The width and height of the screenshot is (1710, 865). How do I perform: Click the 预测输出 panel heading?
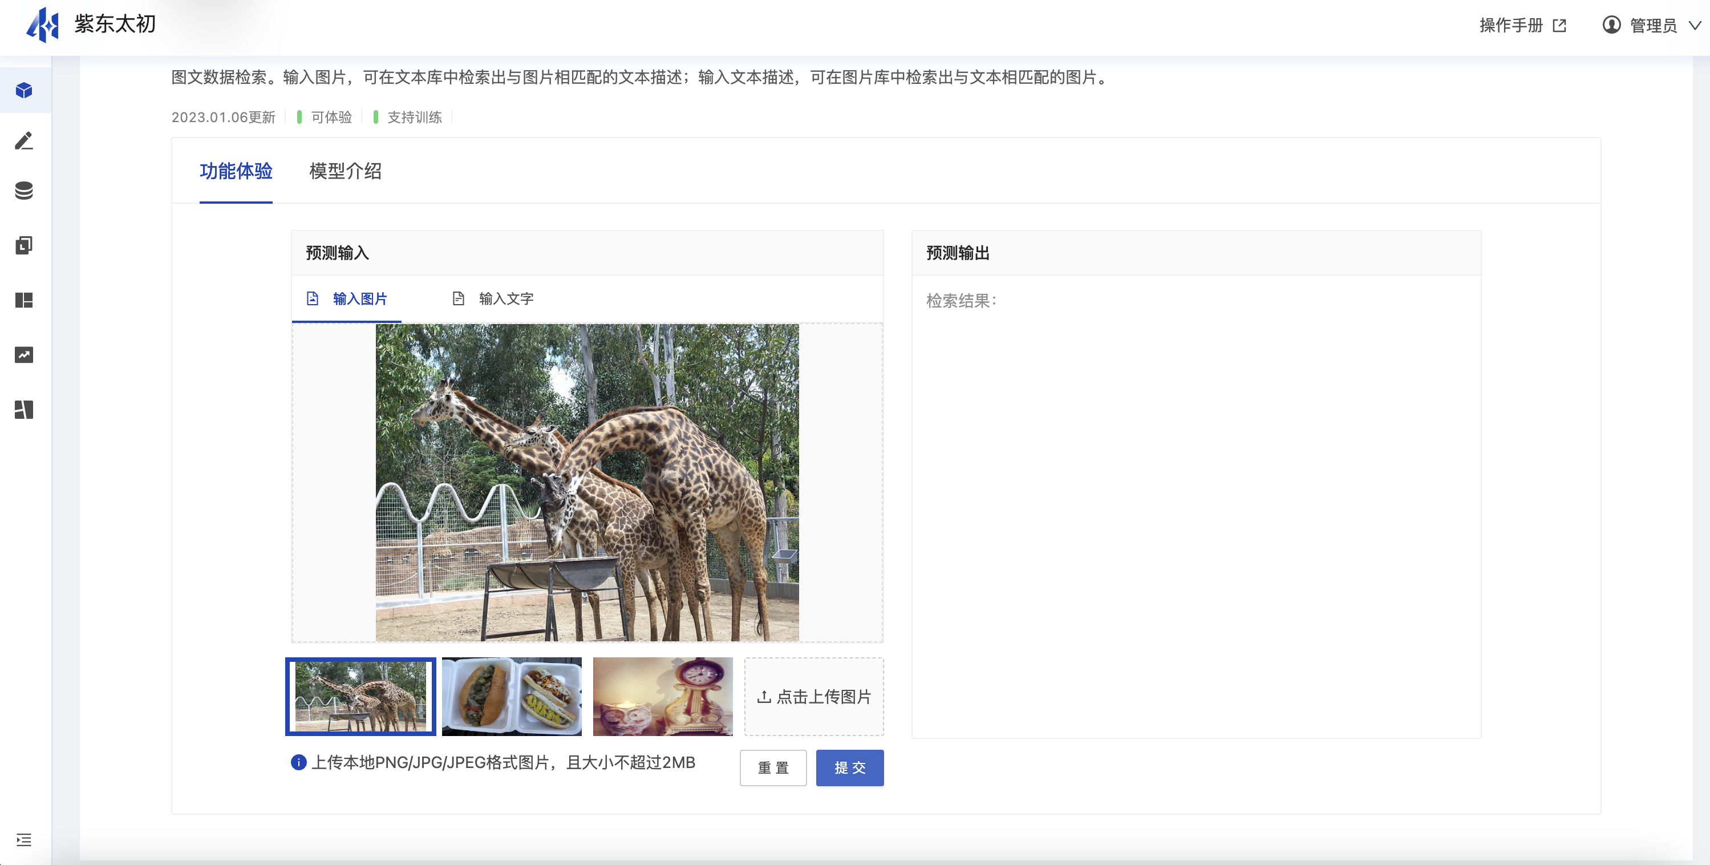[957, 253]
